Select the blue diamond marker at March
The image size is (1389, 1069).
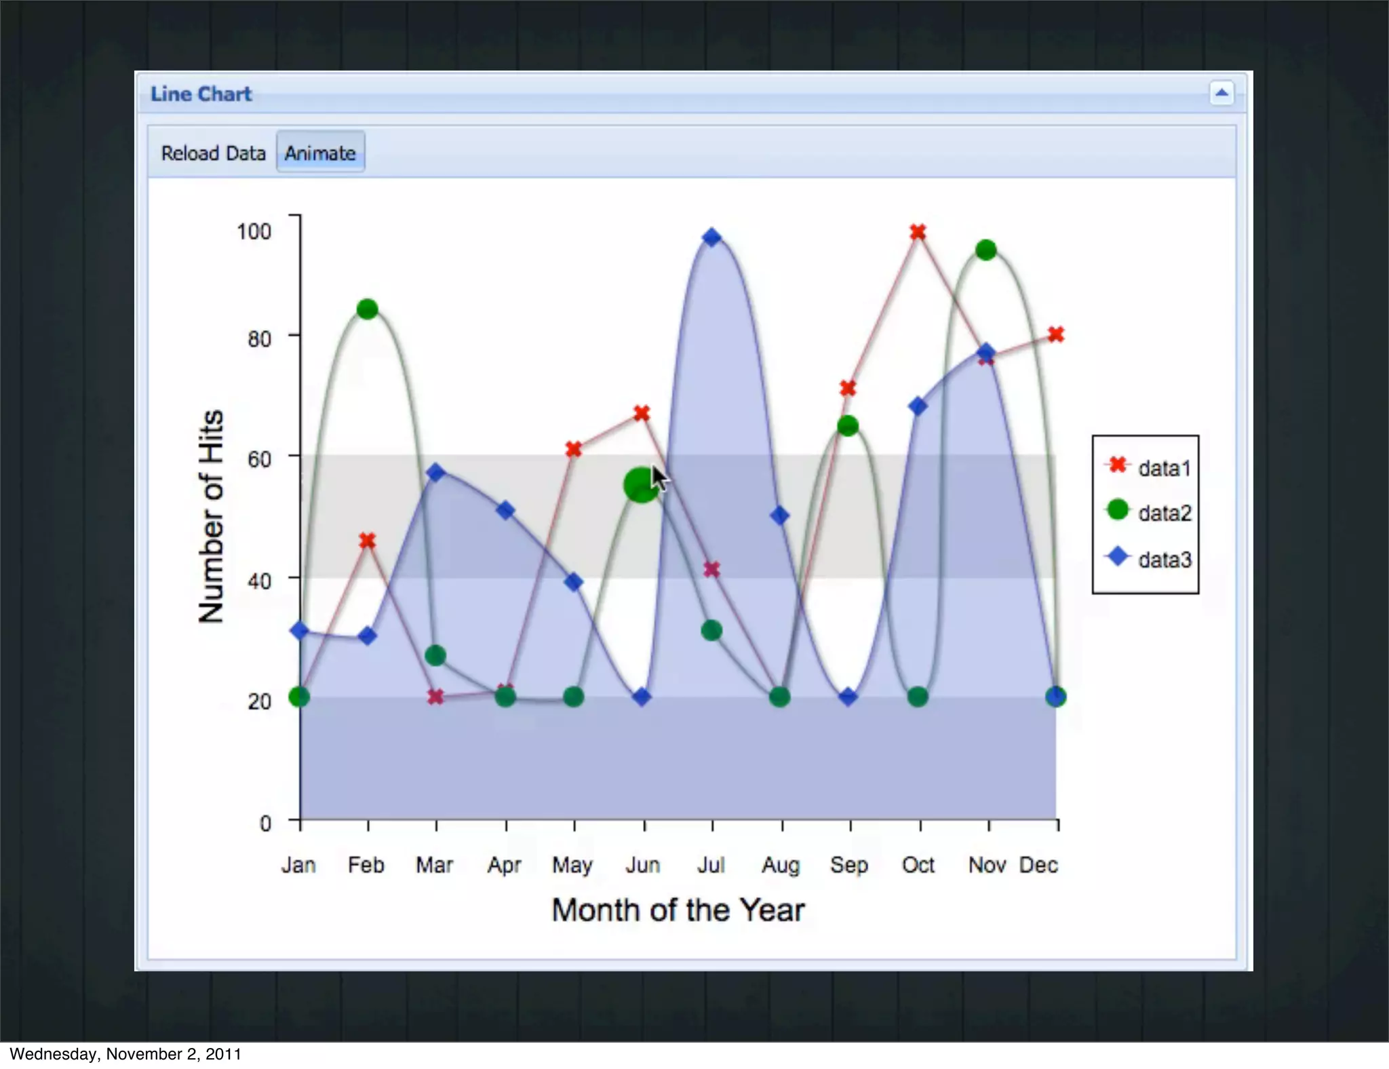[x=436, y=473]
